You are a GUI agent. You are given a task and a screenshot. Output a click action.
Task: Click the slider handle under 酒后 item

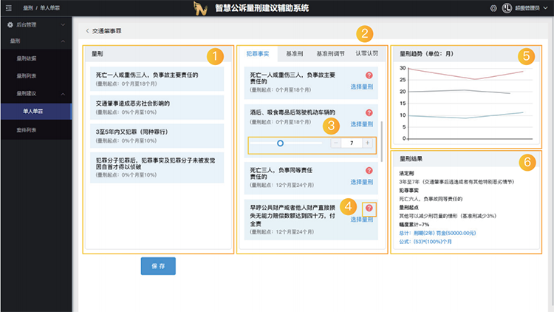[x=280, y=143]
